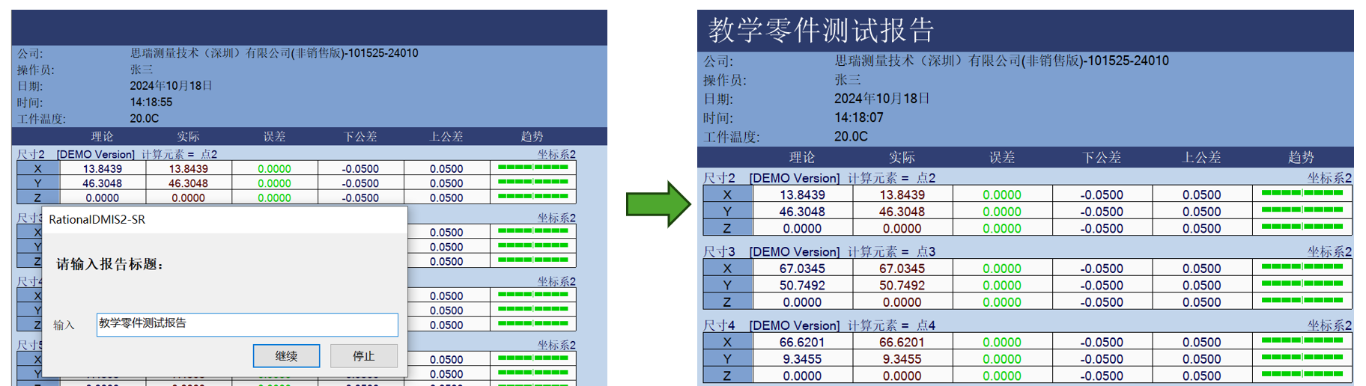Click the 尺寸2 group header in left report

tap(31, 154)
